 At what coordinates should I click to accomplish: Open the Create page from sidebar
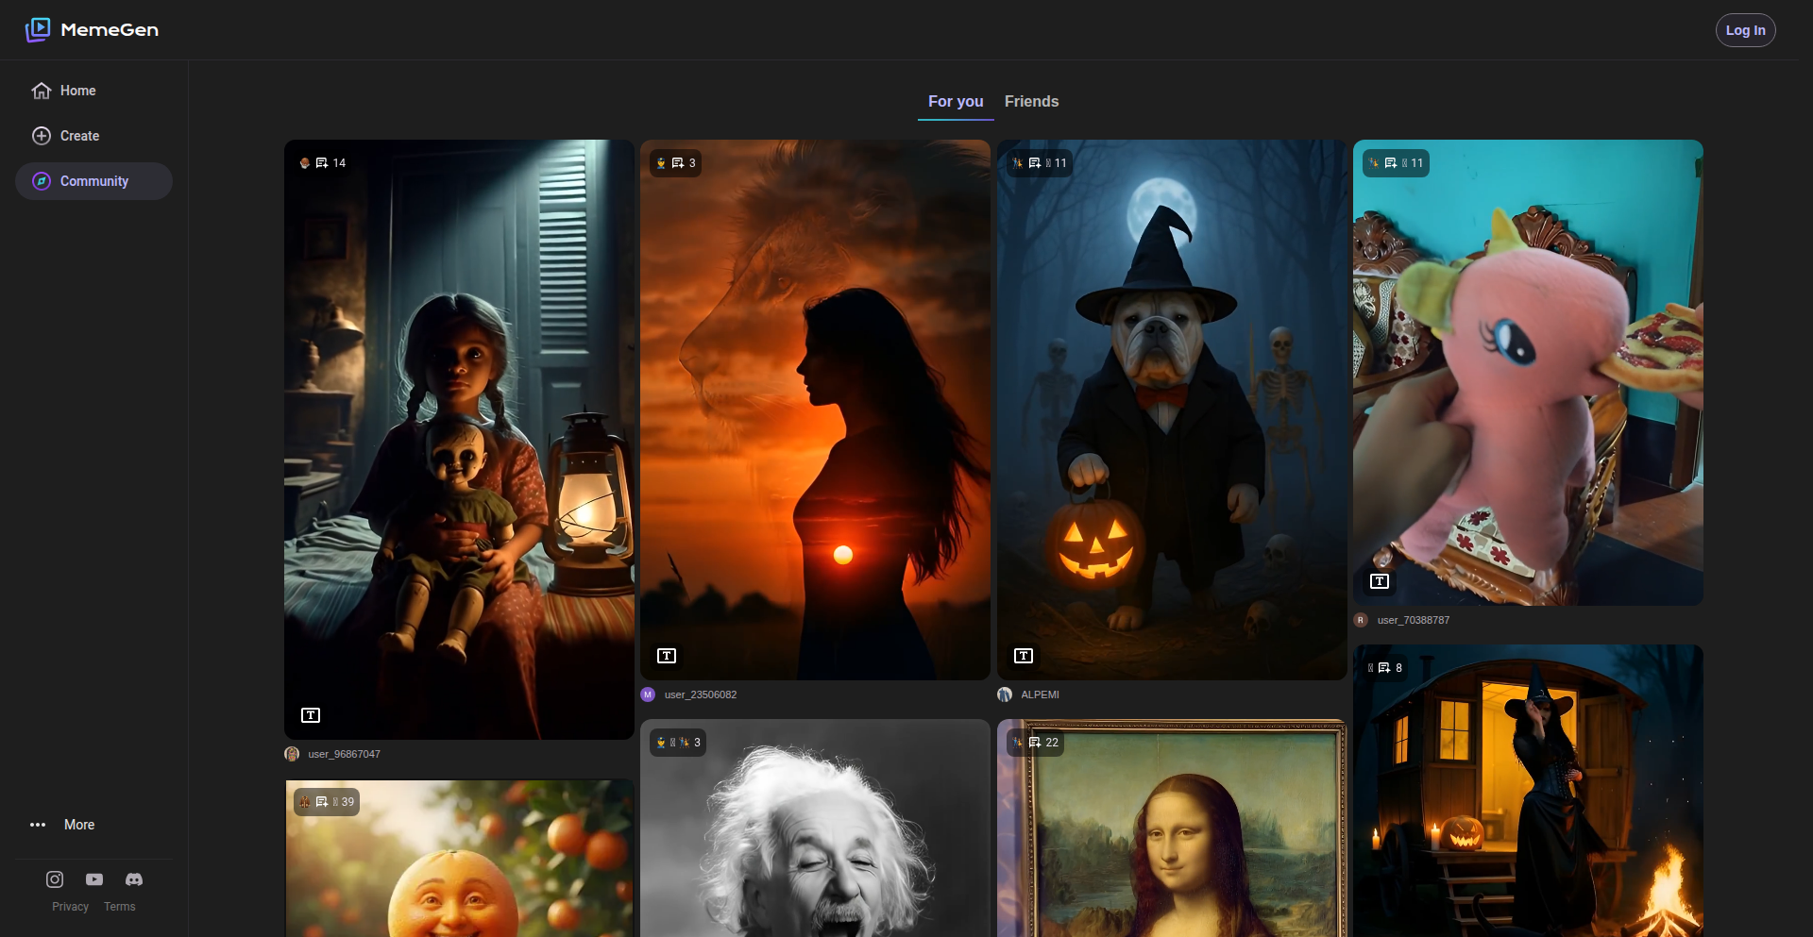pos(93,136)
